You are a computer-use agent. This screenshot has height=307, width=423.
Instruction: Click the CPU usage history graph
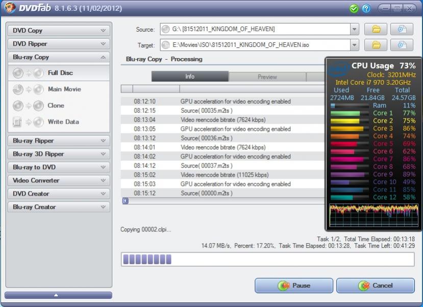(374, 215)
